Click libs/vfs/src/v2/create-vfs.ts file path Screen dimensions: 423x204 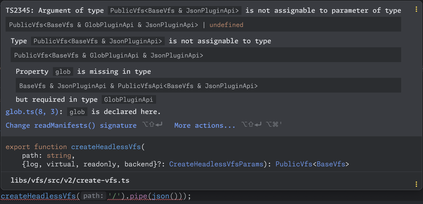pos(70,180)
